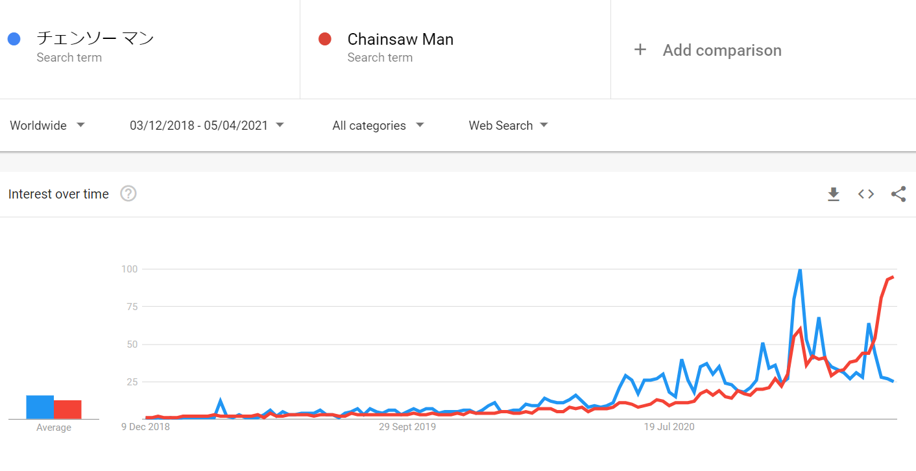
Task: Open the Interest over time help icon
Action: pos(128,193)
